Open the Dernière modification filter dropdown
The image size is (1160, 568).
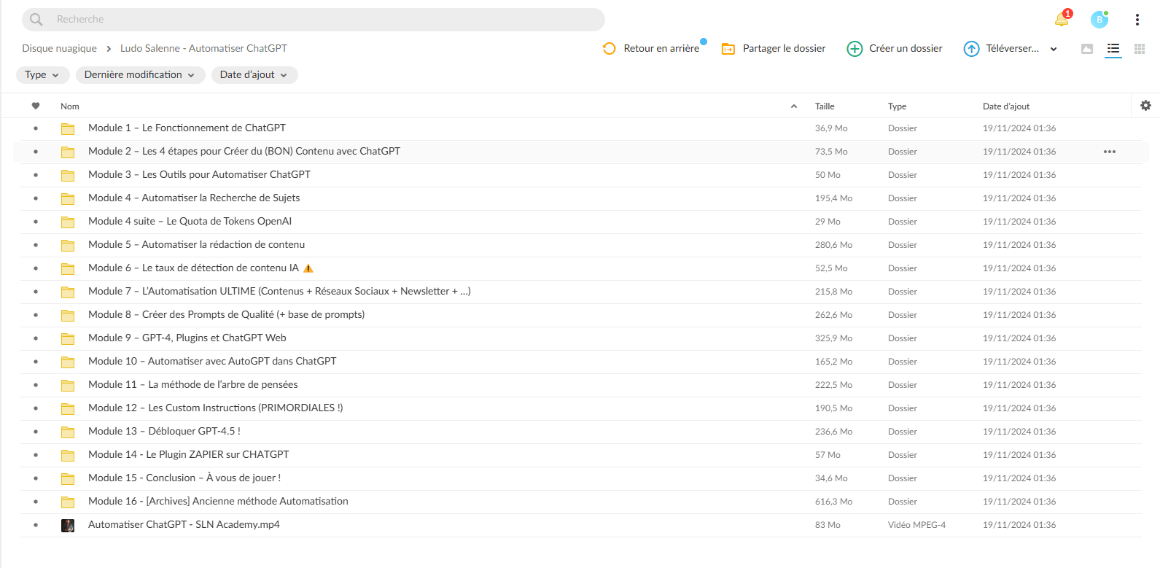pyautogui.click(x=140, y=75)
